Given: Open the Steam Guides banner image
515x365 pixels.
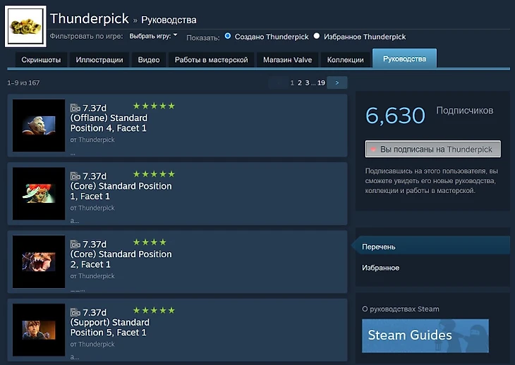Looking at the screenshot, I should pos(425,335).
